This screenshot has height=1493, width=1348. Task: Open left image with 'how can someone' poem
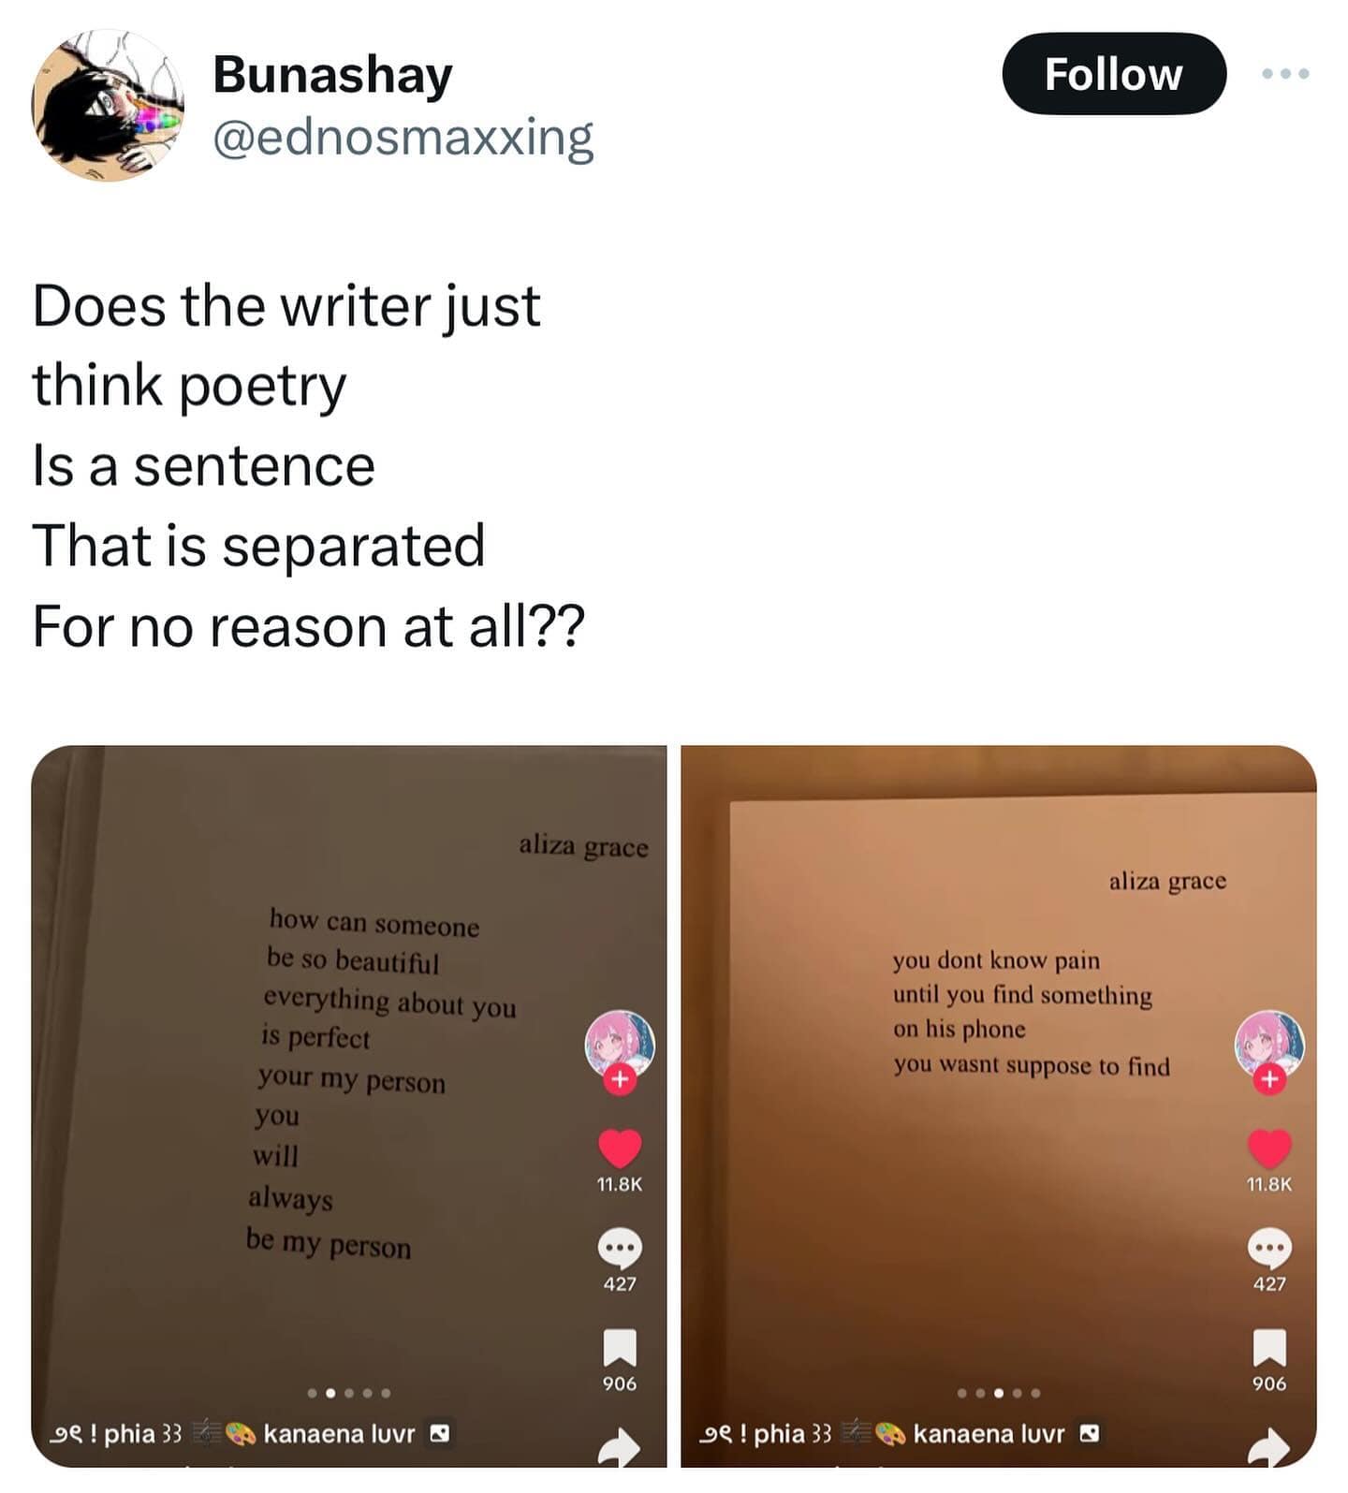[x=349, y=1106]
